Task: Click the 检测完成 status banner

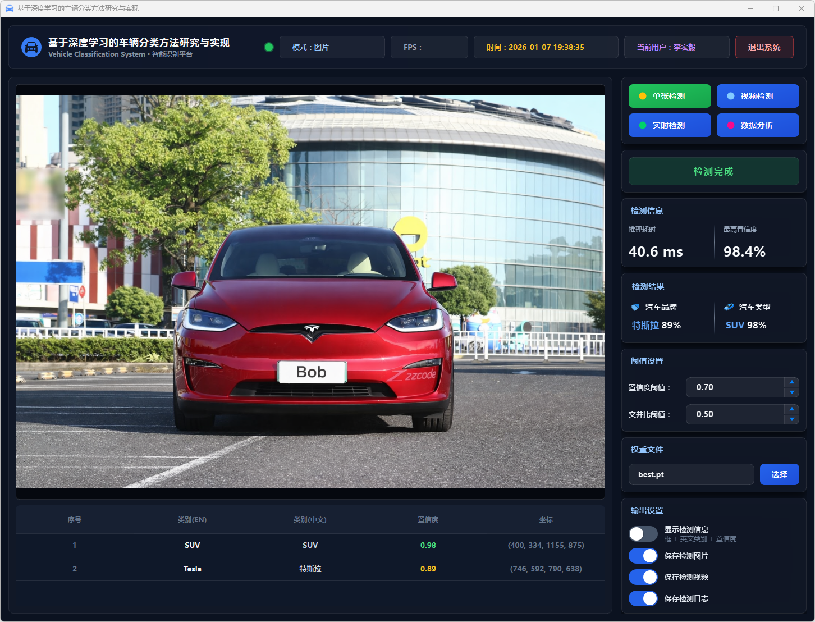Action: 713,171
